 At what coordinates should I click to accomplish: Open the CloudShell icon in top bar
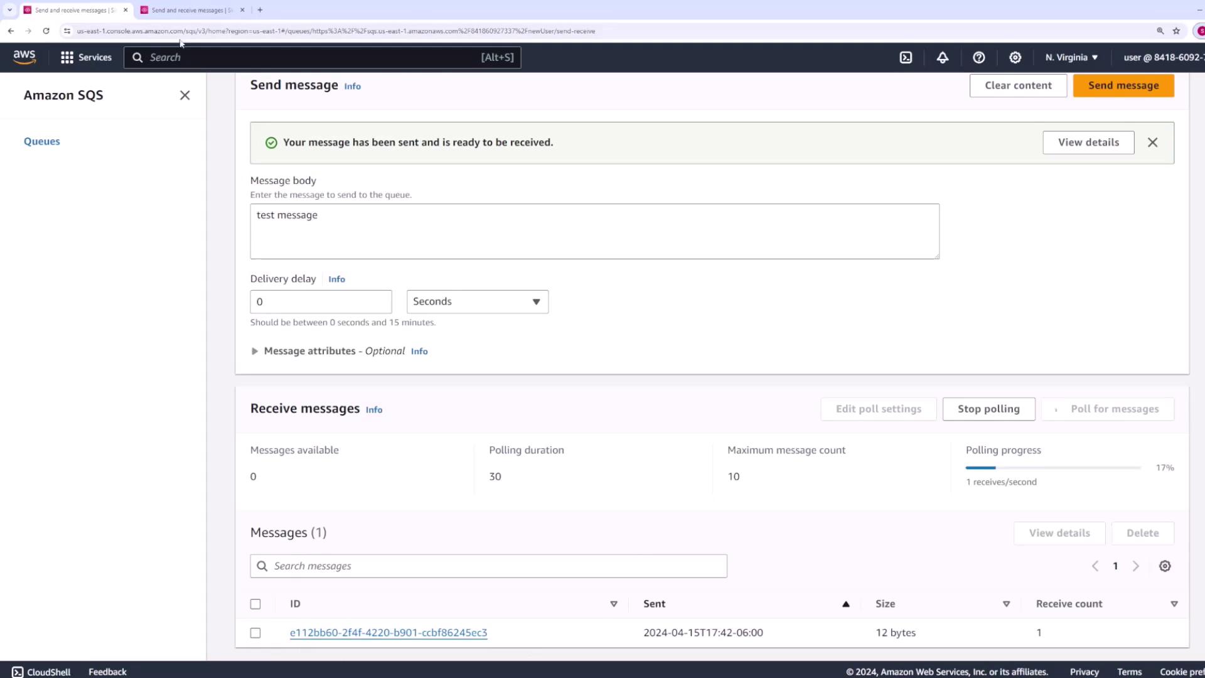[906, 57]
